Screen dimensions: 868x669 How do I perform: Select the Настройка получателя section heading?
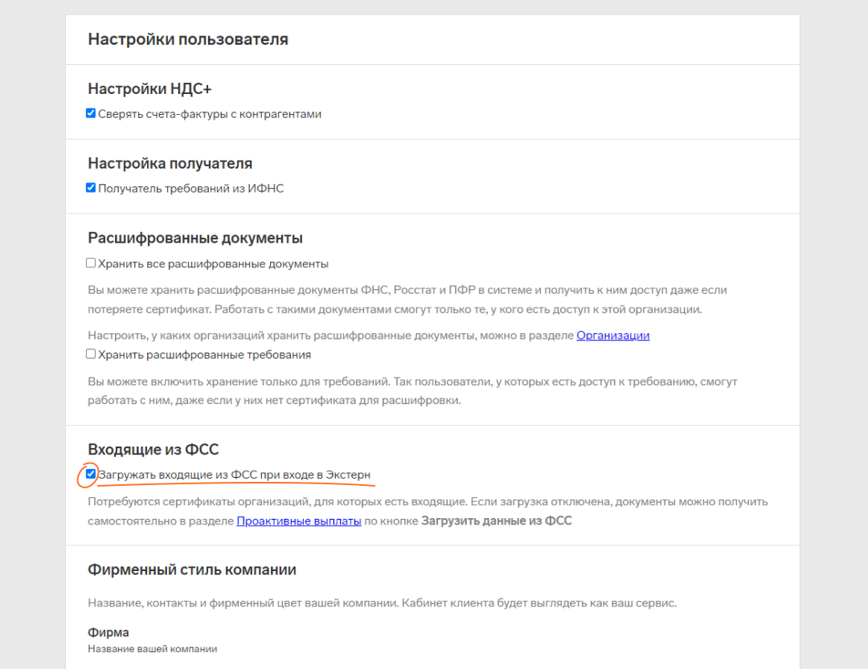(170, 164)
